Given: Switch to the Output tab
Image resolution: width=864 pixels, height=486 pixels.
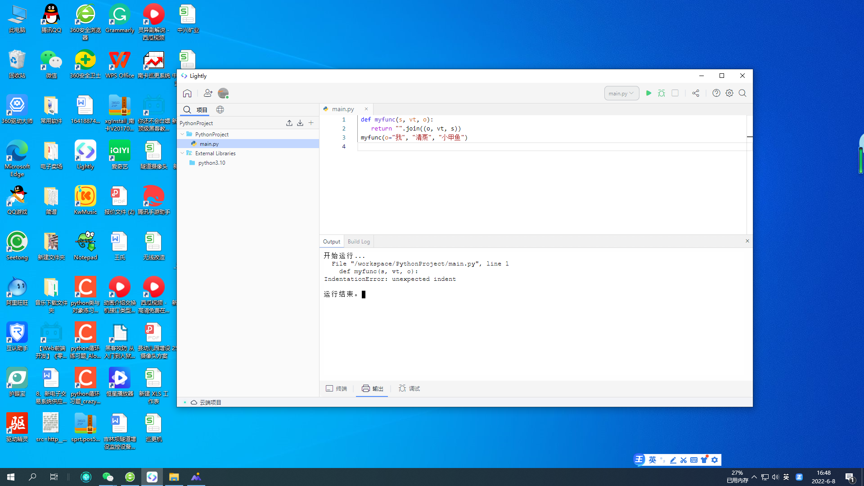Looking at the screenshot, I should click(x=332, y=242).
